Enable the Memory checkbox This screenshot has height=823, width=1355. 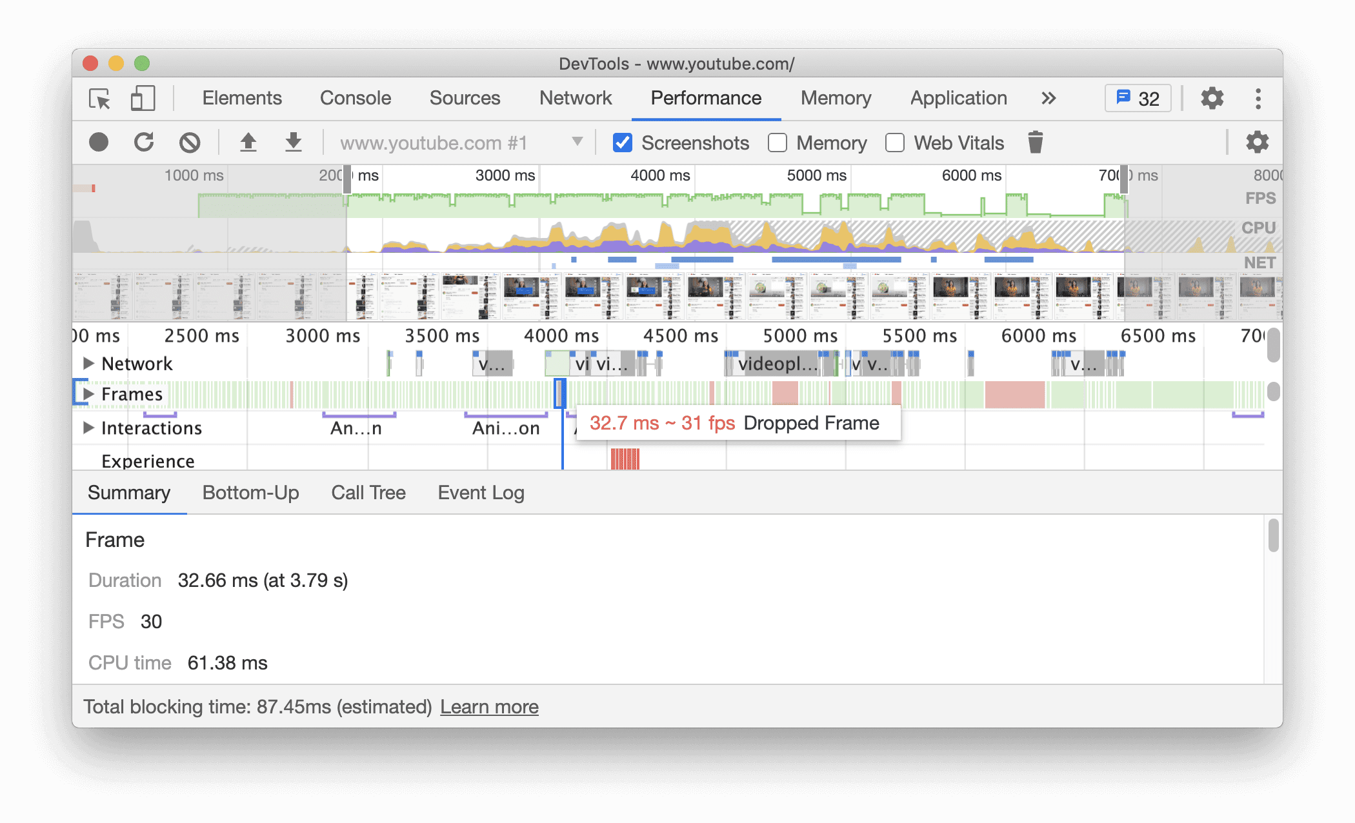774,143
